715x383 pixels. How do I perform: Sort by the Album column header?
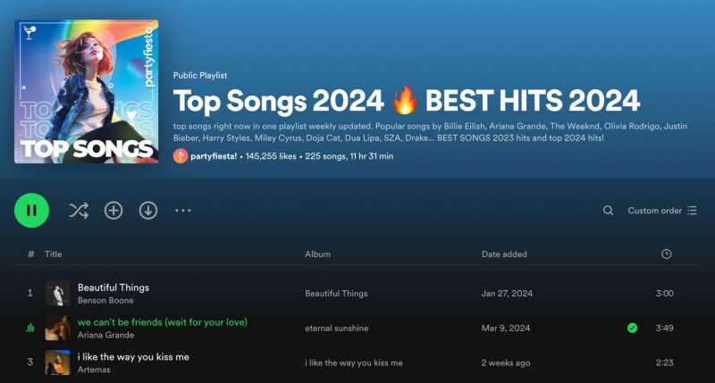[x=318, y=254]
